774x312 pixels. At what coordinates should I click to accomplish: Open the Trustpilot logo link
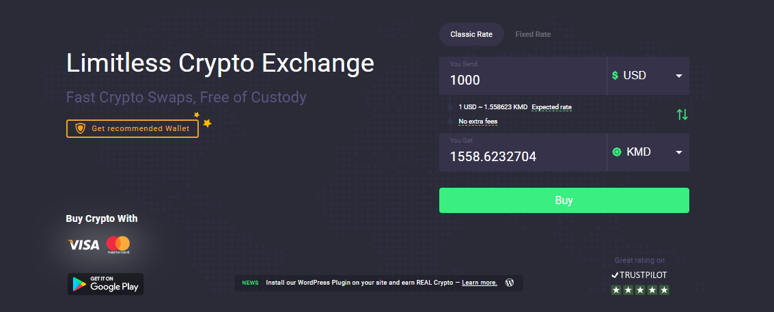coord(639,275)
